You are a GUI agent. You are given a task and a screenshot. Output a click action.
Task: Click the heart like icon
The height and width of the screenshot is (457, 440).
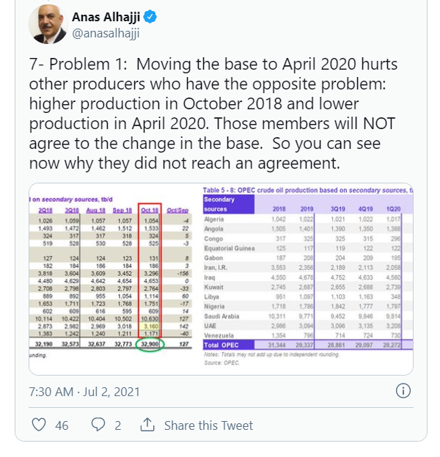[x=39, y=425]
